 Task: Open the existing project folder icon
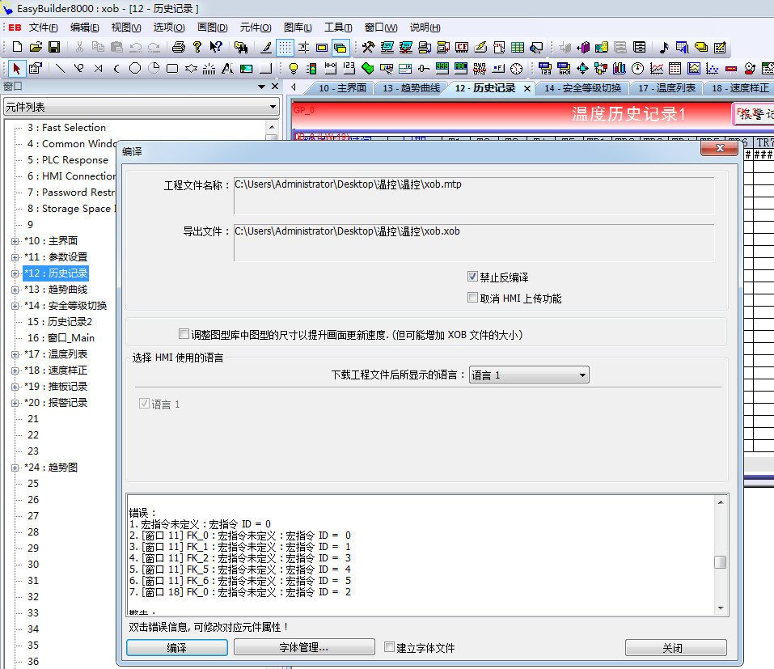click(36, 47)
